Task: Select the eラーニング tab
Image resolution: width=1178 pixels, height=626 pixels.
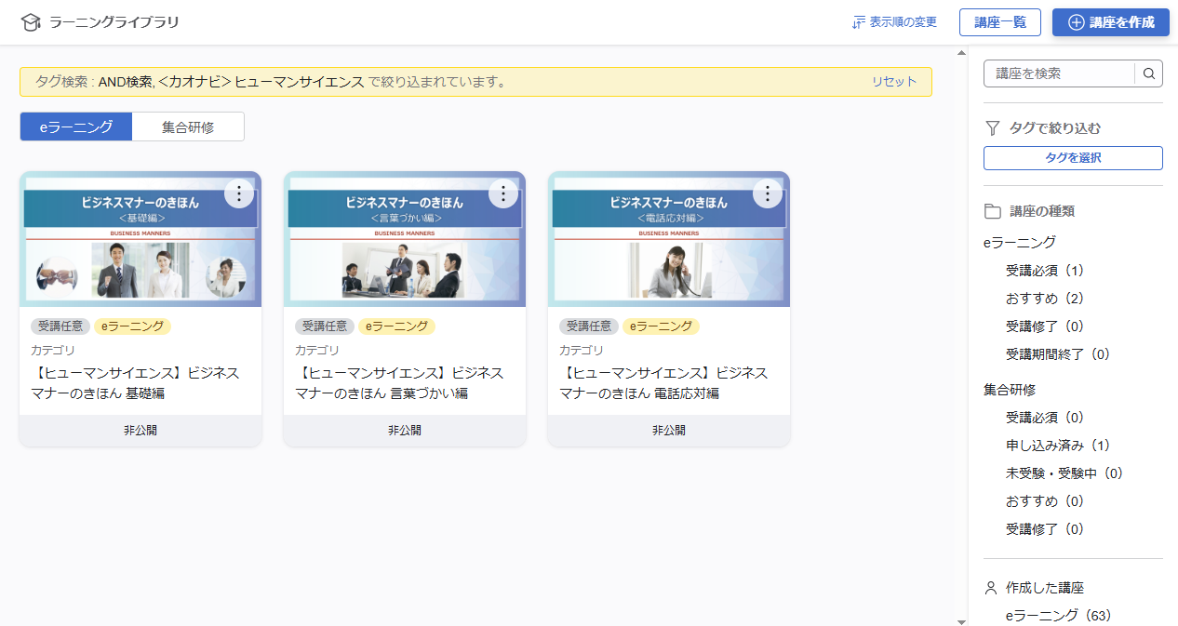Action: [x=75, y=126]
